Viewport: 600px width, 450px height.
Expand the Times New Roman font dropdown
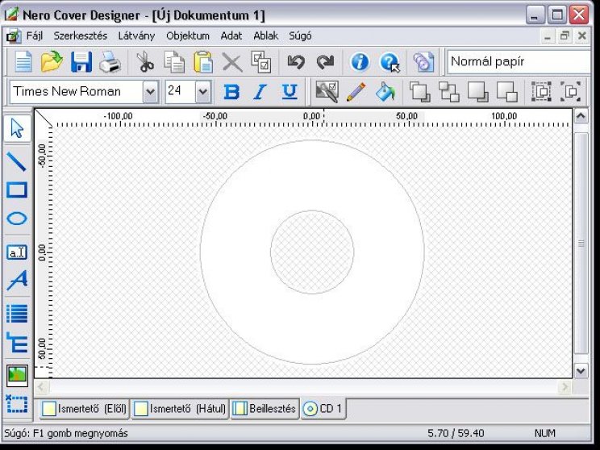point(150,92)
